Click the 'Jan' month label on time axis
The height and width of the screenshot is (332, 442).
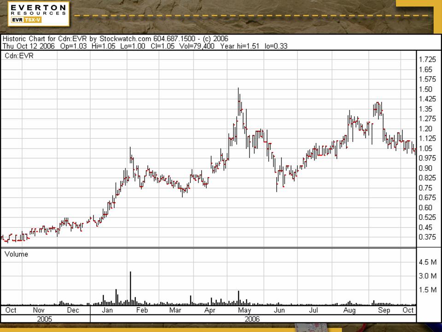[107, 310]
